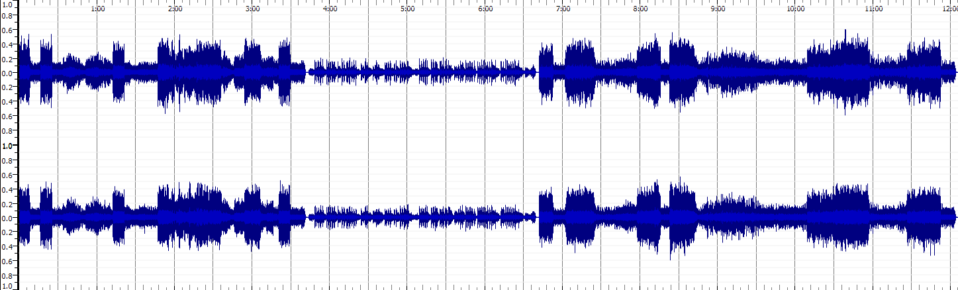Click the 10:00 time ruler label
This screenshot has width=958, height=290.
796,9
